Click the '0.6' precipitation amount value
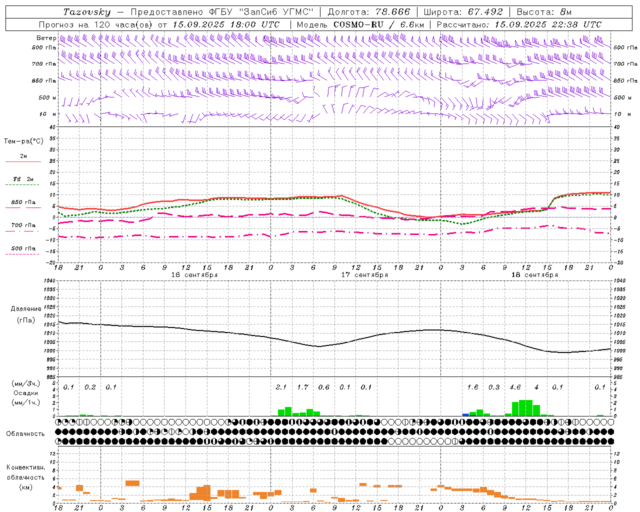Image resolution: width=640 pixels, height=512 pixels. tap(324, 387)
